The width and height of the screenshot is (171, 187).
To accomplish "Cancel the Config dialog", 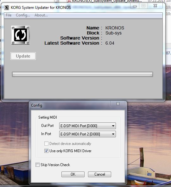I will 99,174.
